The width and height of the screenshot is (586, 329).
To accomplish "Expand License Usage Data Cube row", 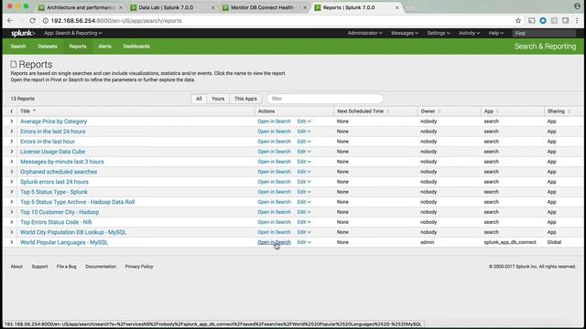I will (12, 152).
